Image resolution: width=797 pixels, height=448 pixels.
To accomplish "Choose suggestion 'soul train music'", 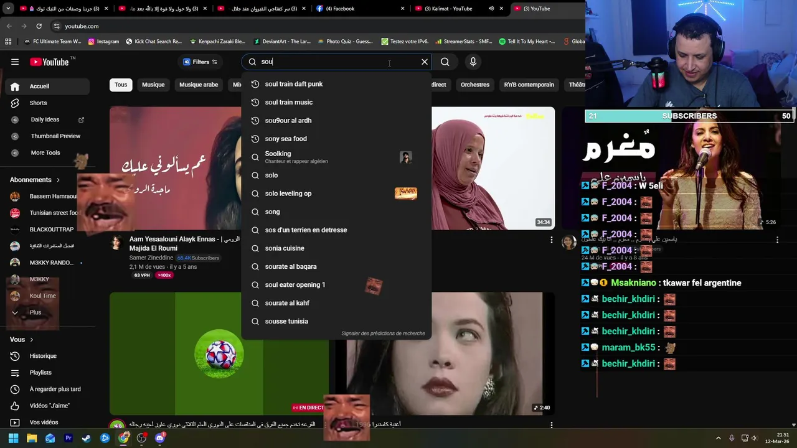I will (336, 102).
